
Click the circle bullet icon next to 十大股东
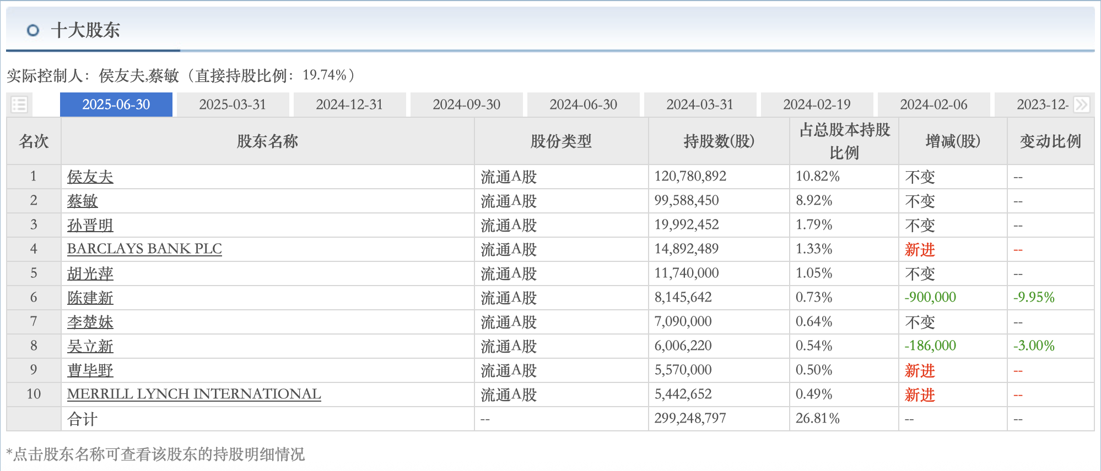coord(33,30)
